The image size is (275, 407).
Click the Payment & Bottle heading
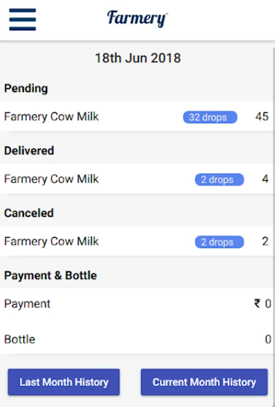click(x=51, y=275)
